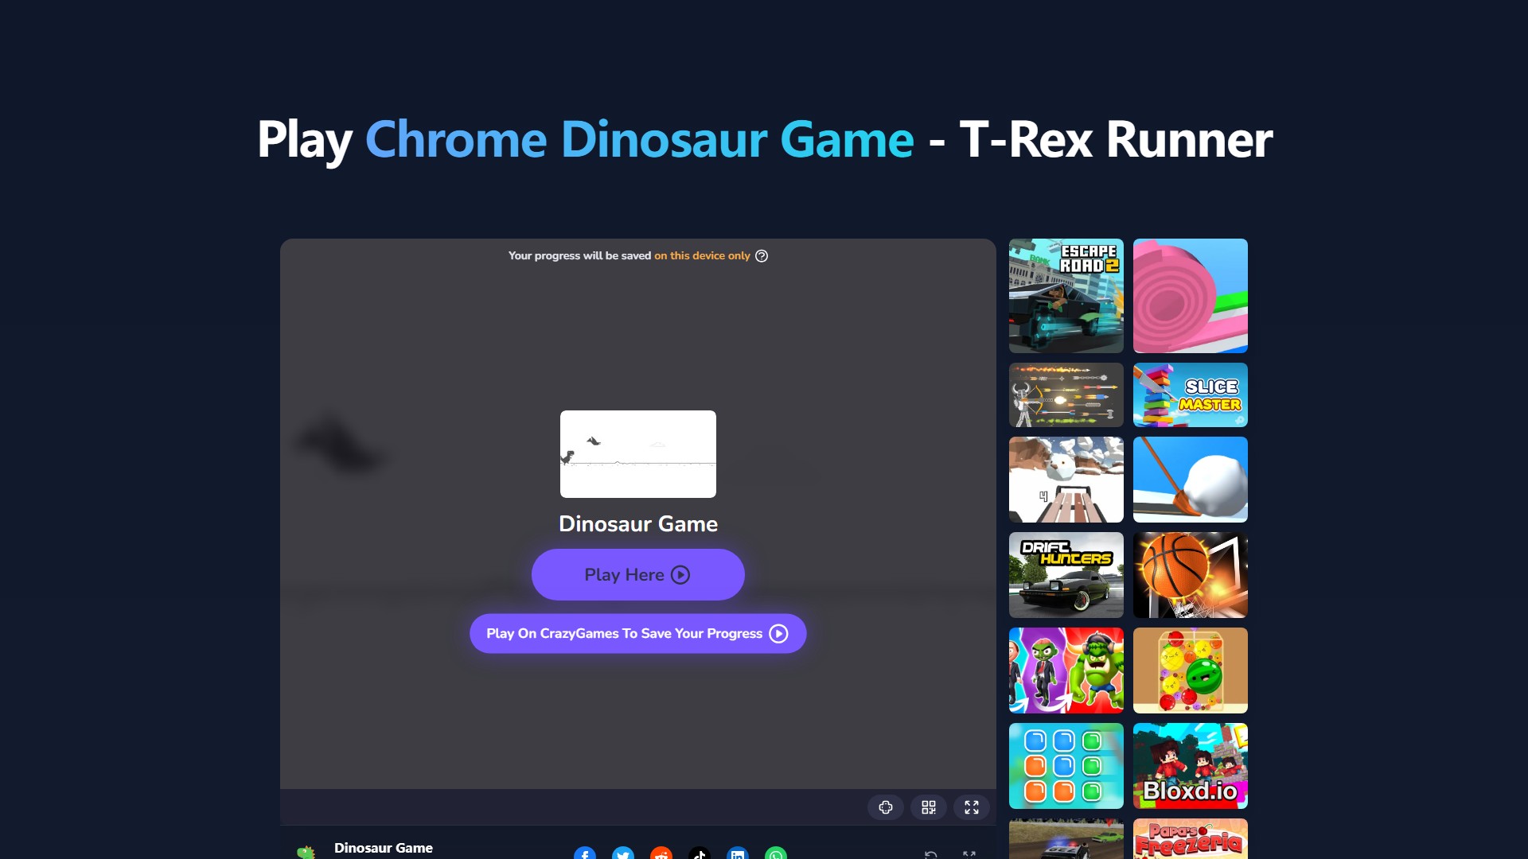Click the Dinosaur Game preview image

(638, 454)
